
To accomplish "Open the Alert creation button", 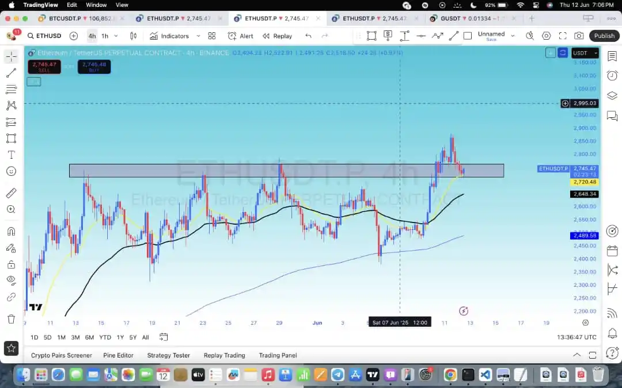I will (x=240, y=36).
